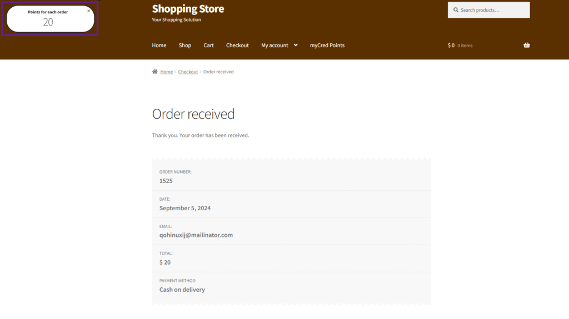Screen dimensions: 569x319
Task: Navigate to Checkout in the menu
Action: coord(237,45)
